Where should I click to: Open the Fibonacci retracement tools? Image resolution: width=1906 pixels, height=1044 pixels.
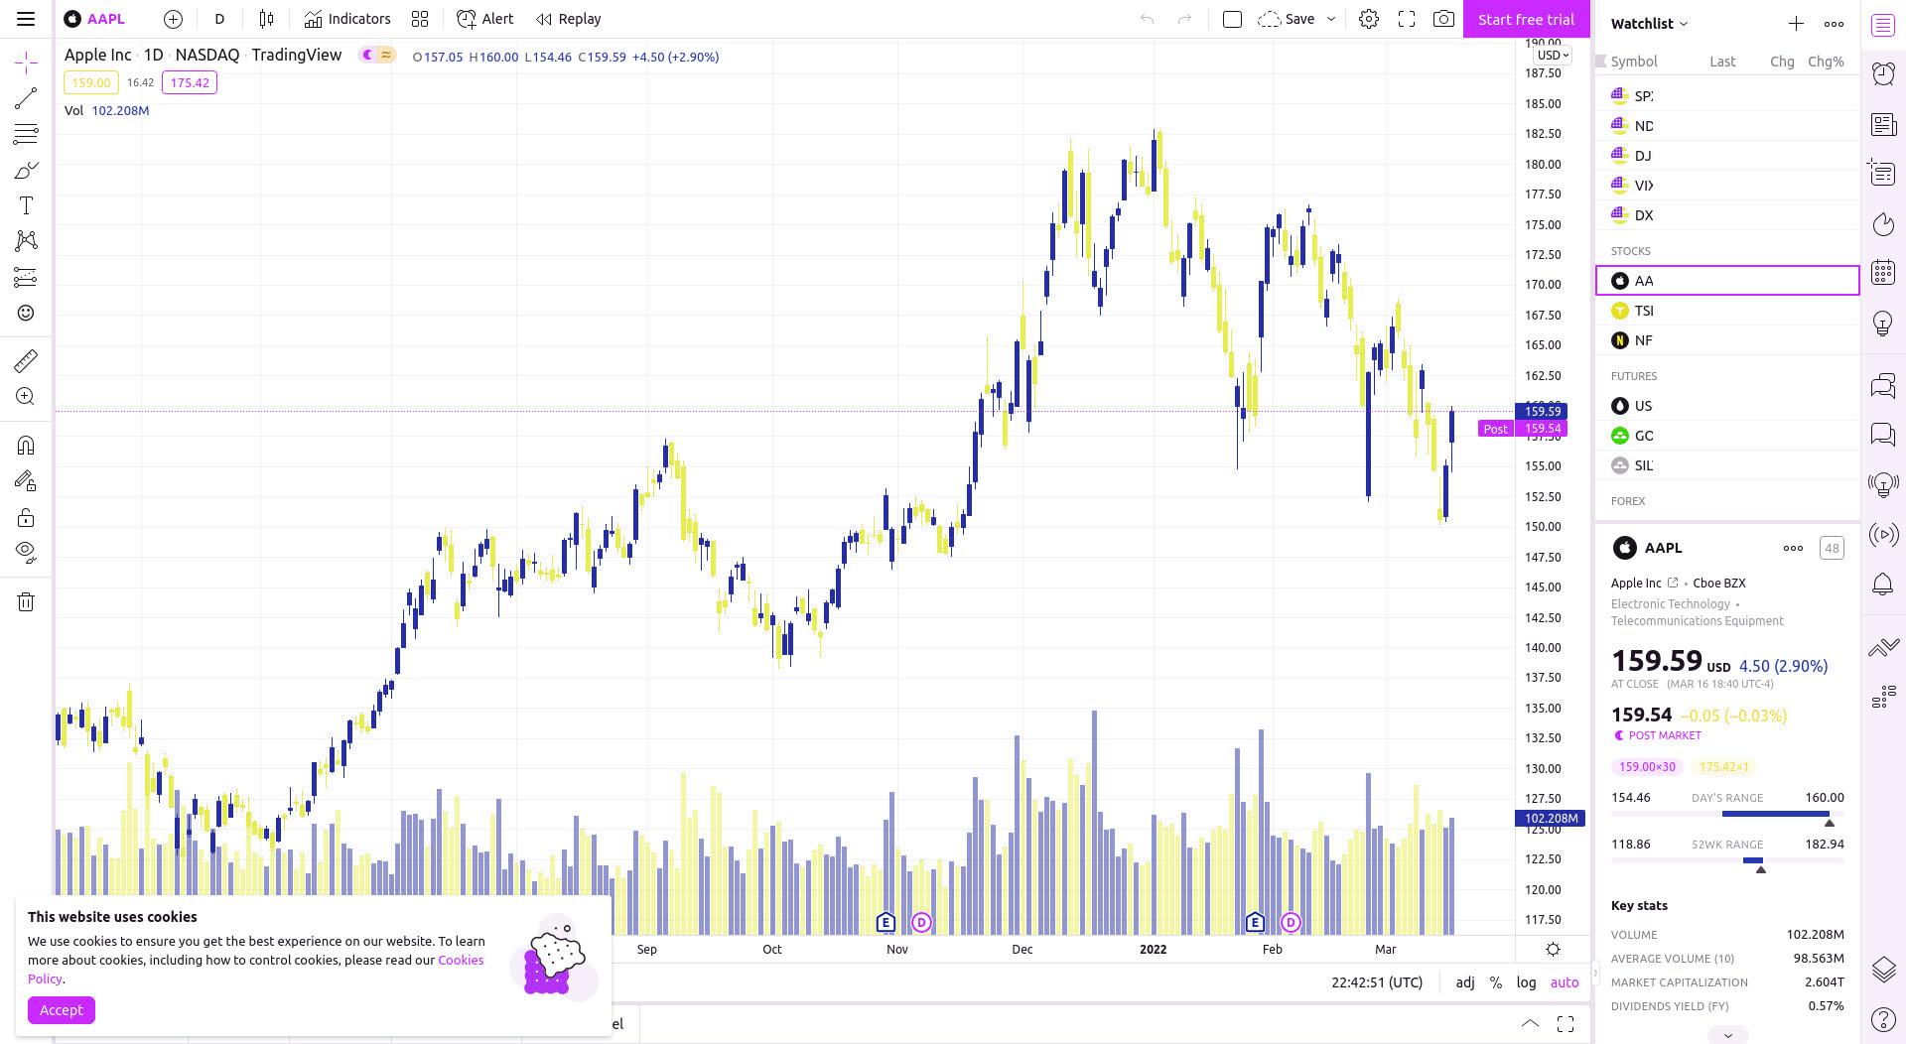point(26,134)
